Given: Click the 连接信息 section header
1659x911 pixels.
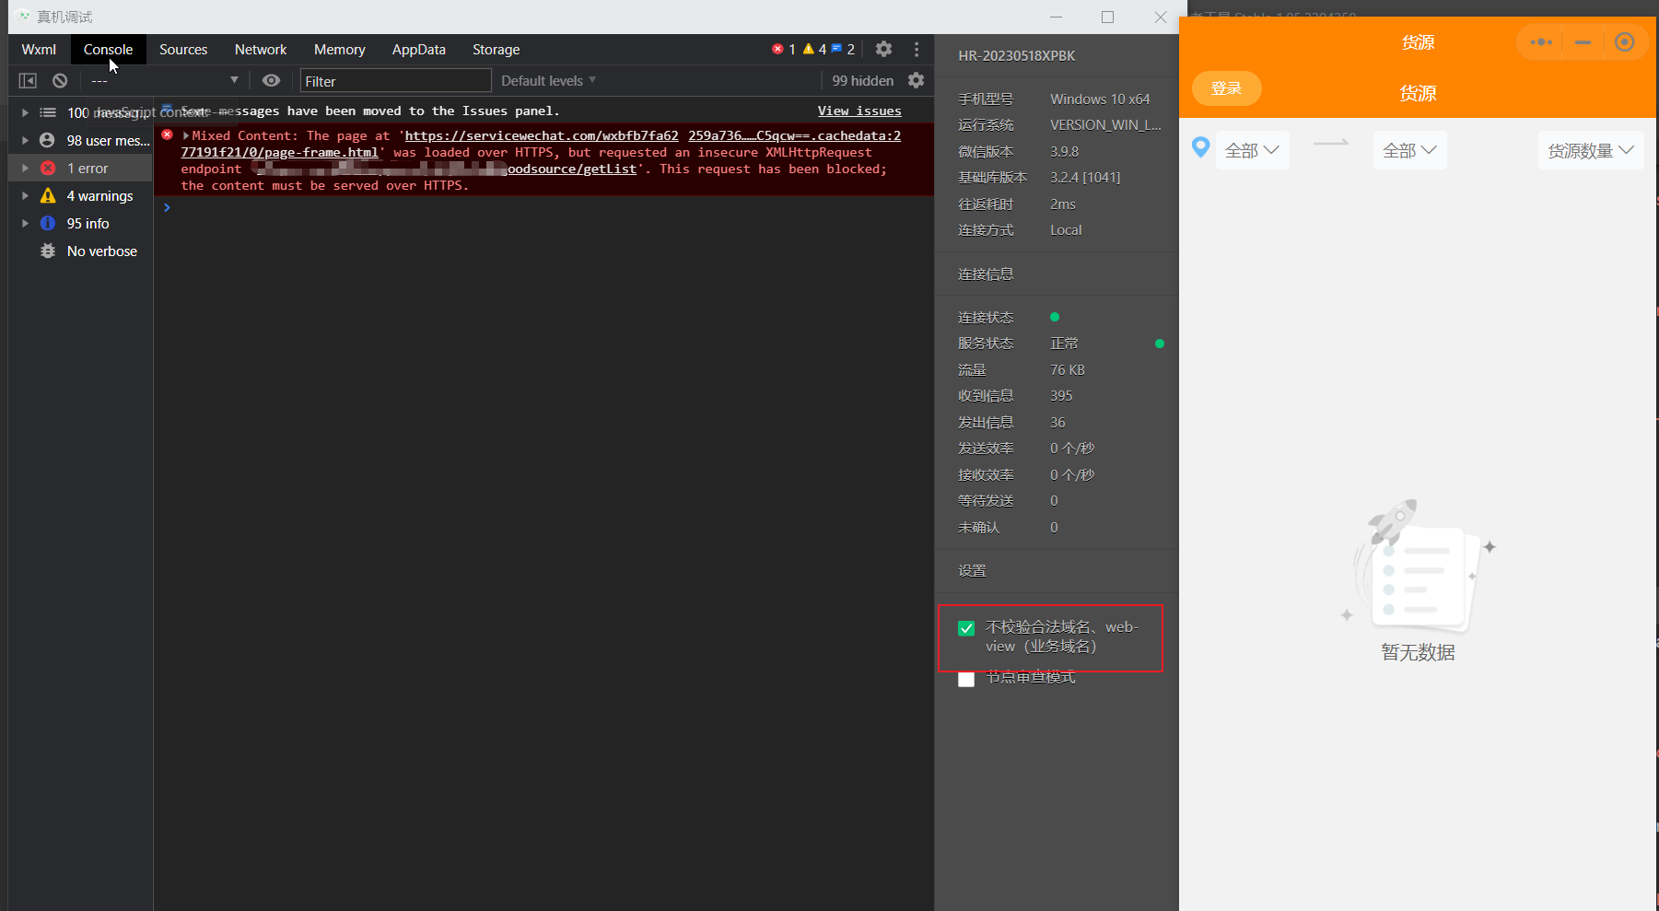Looking at the screenshot, I should [986, 274].
